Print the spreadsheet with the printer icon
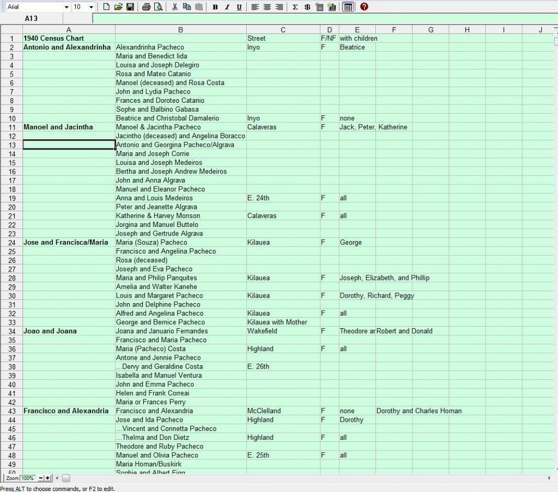The height and width of the screenshot is (492, 558). tap(146, 7)
